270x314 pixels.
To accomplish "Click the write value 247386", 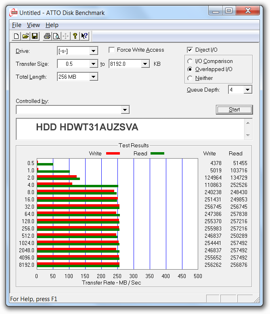I will (x=213, y=214).
